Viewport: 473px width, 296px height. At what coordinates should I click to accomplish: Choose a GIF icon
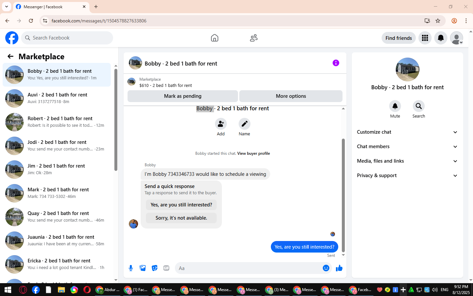(166, 268)
